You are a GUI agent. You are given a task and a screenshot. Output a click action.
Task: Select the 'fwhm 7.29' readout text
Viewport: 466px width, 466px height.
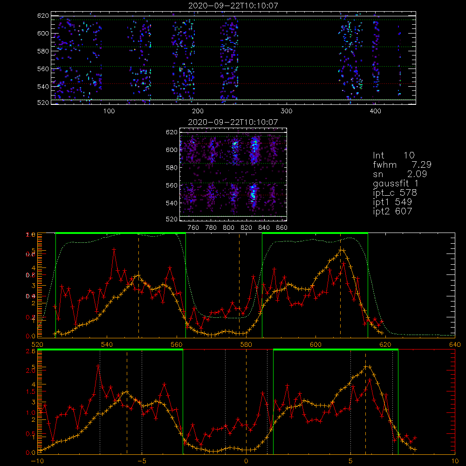coord(402,164)
